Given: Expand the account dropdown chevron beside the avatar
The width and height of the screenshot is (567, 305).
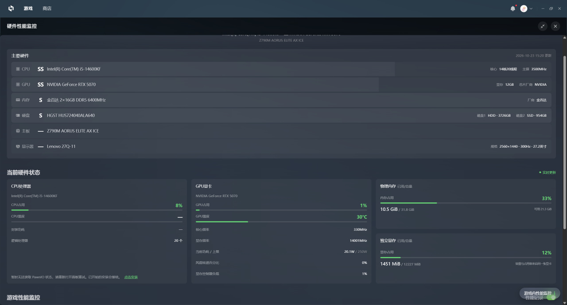Looking at the screenshot, I should 531,8.
